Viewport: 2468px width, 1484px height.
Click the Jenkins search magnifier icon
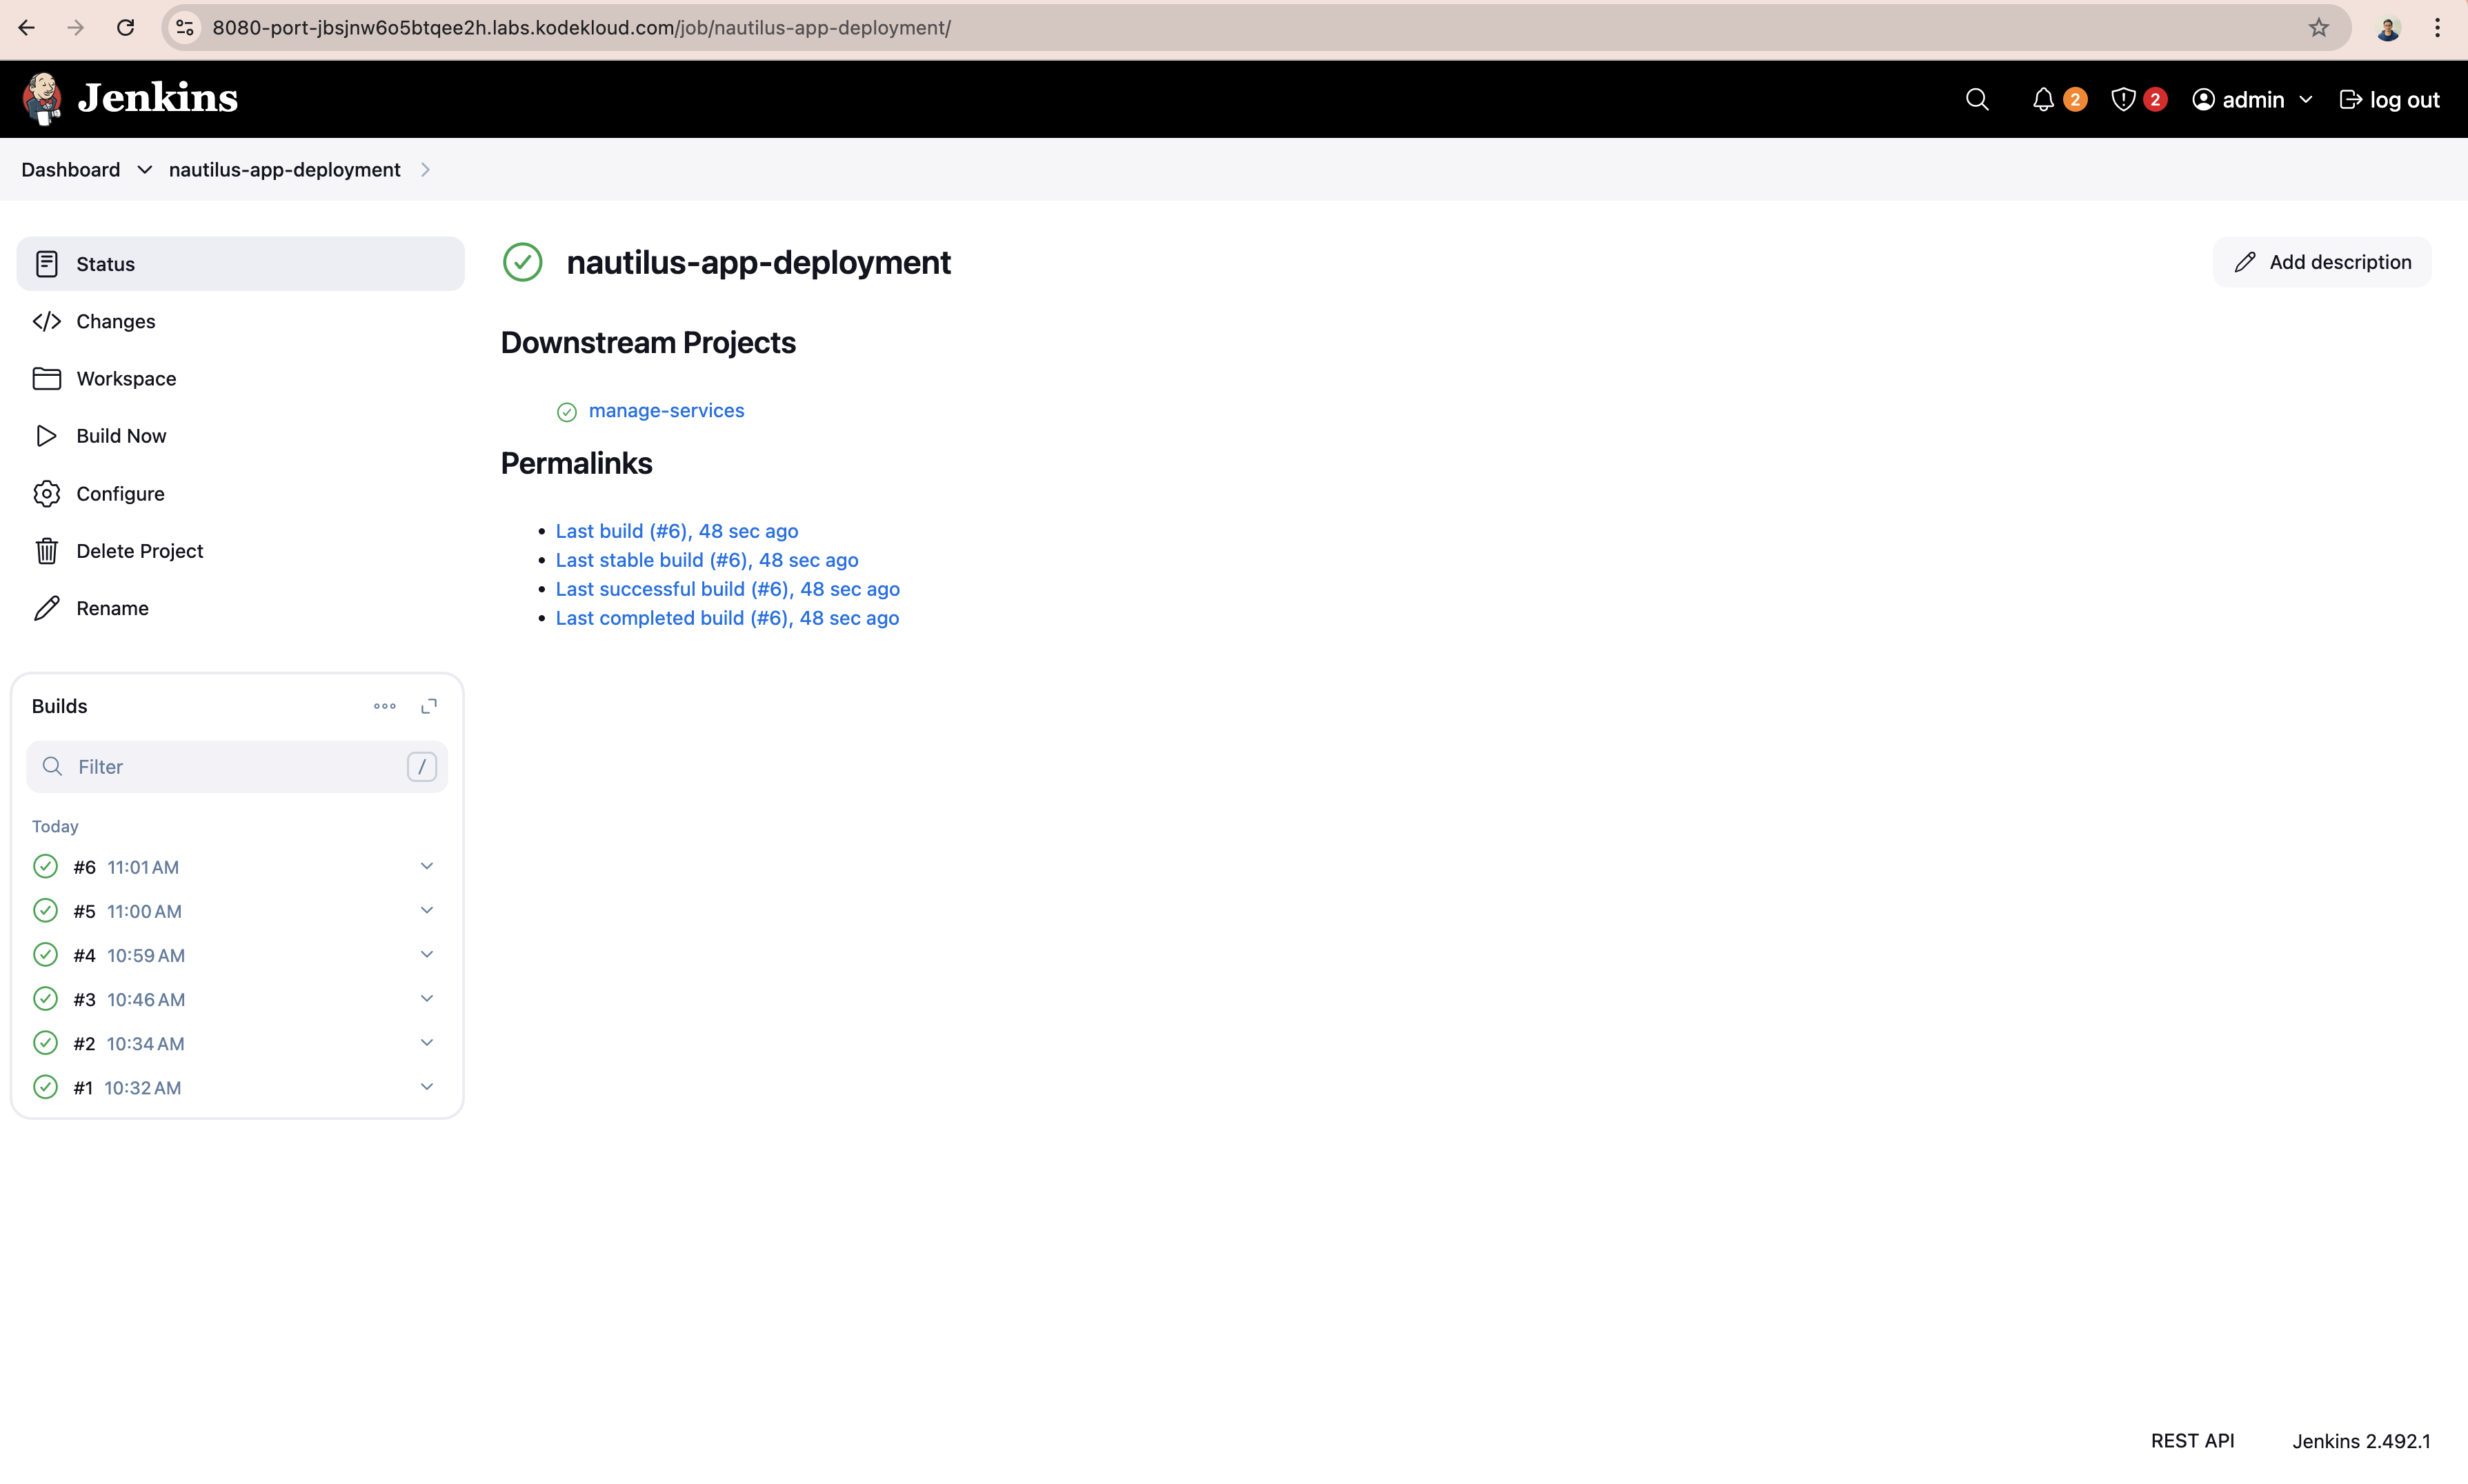click(x=1976, y=99)
